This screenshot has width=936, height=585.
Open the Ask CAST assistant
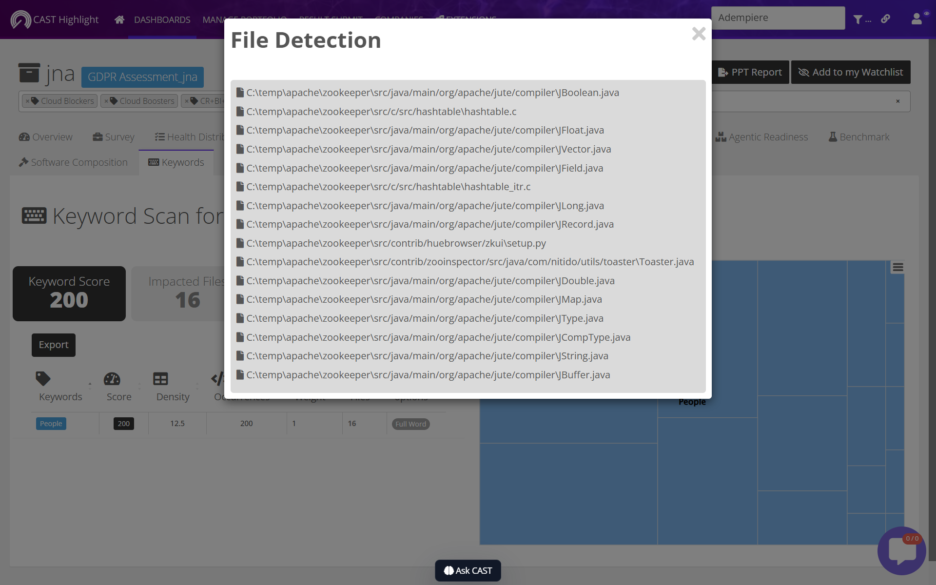pos(468,570)
